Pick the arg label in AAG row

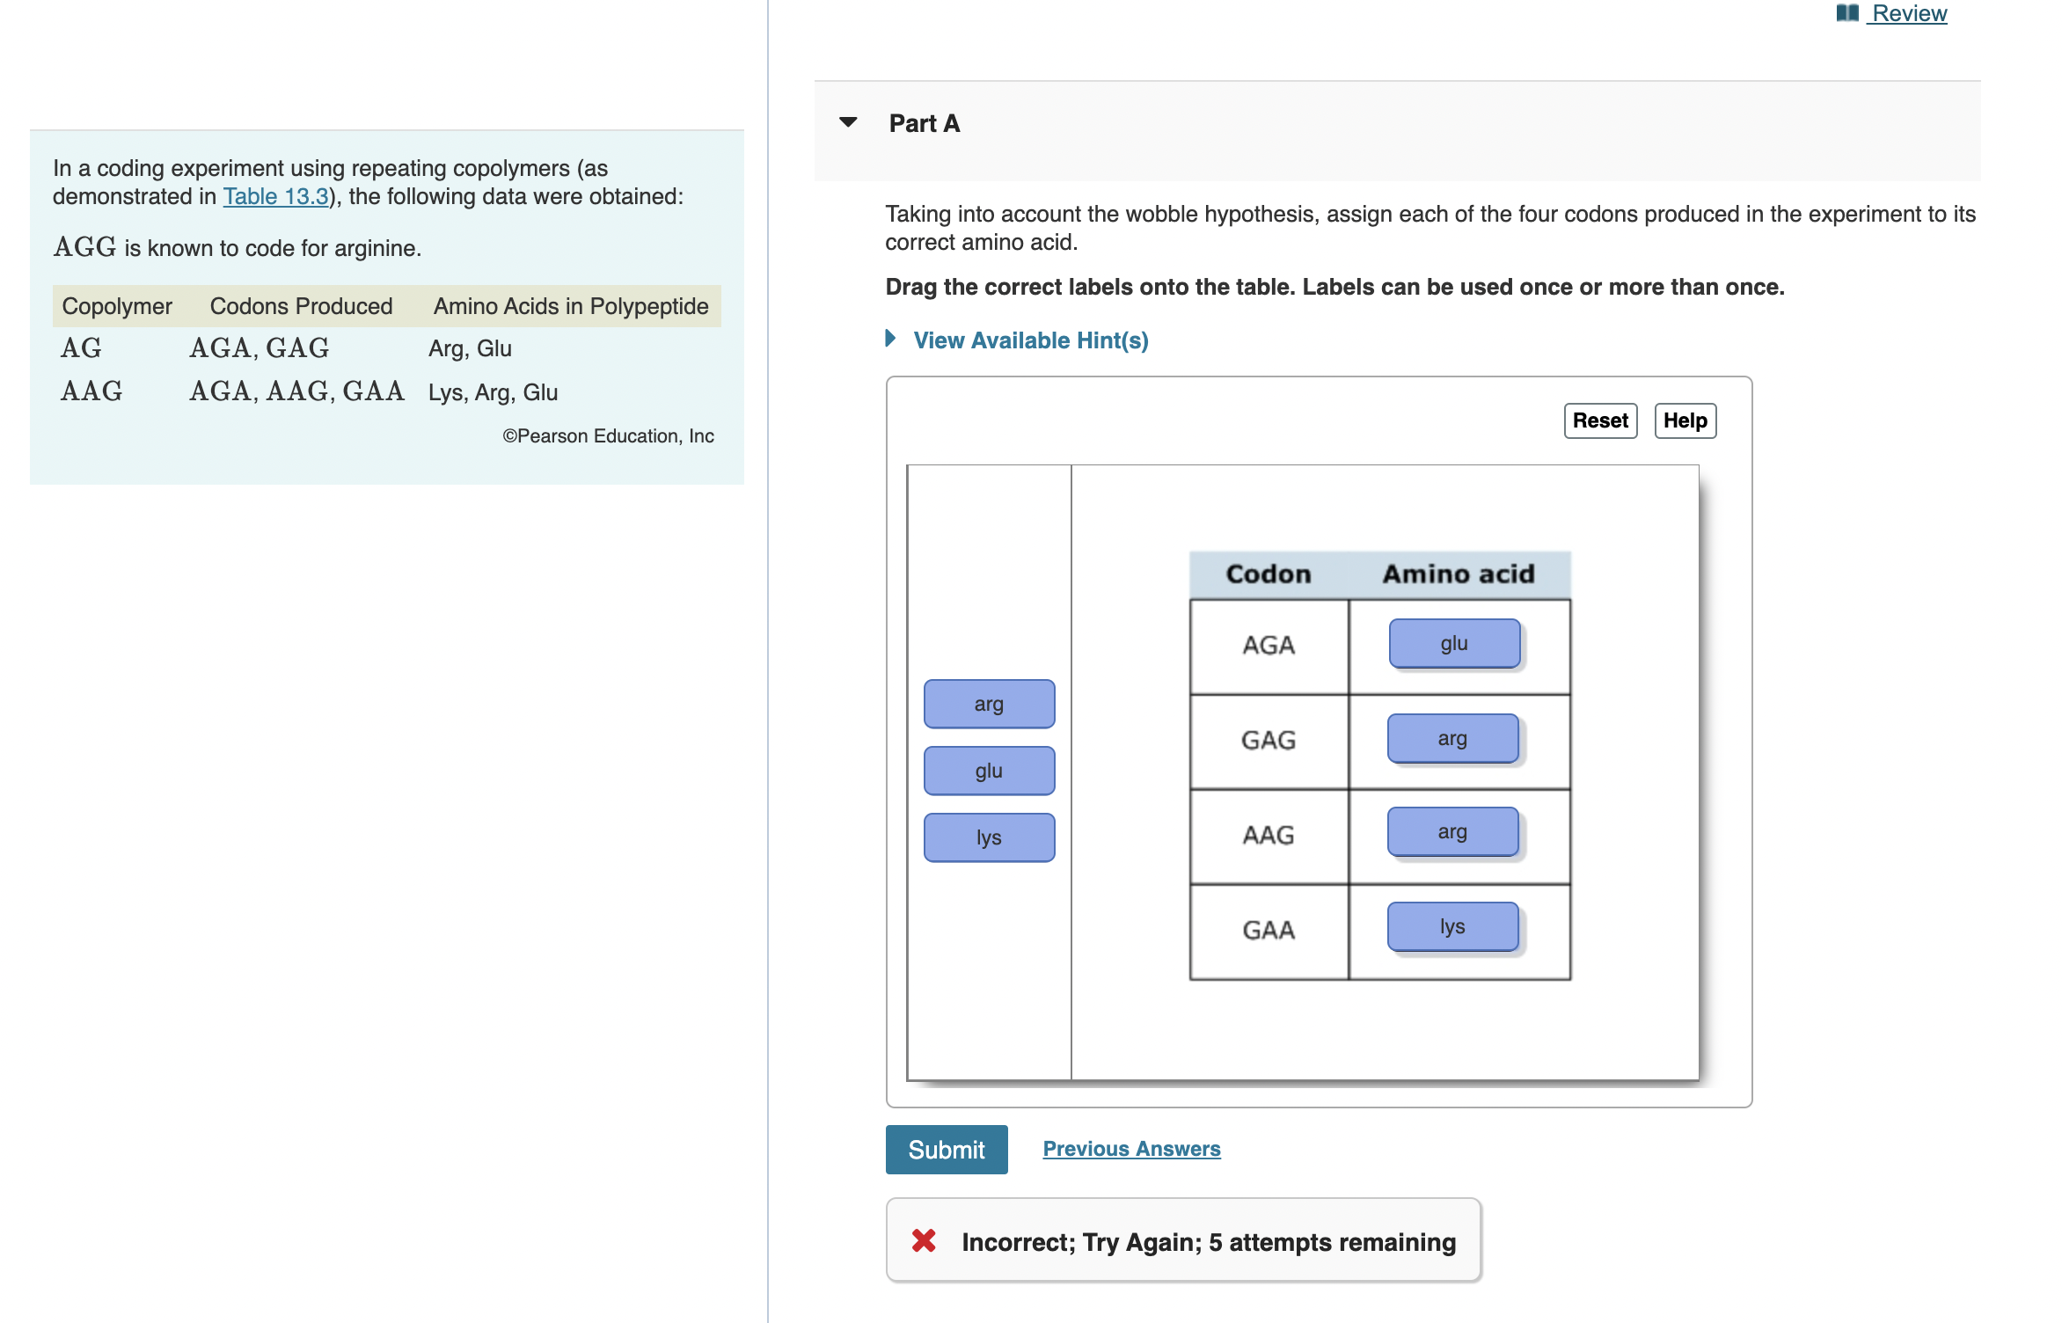coord(1452,832)
